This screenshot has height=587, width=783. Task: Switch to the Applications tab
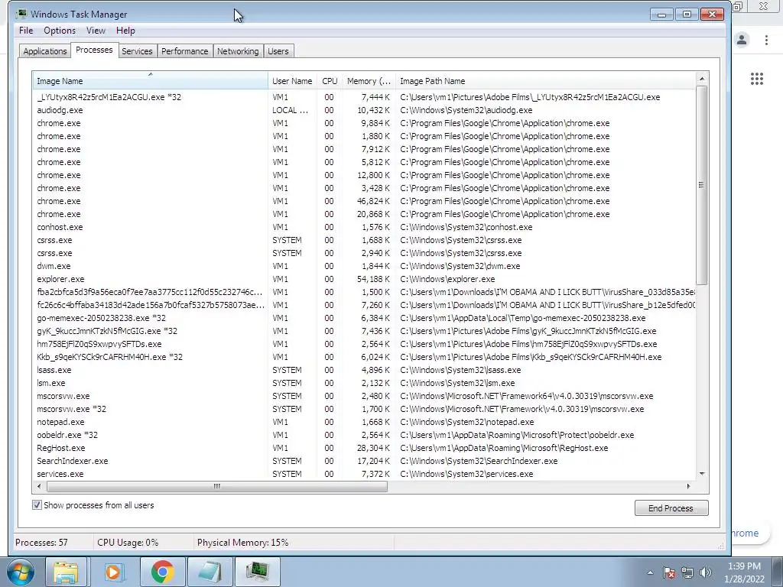[x=45, y=51]
